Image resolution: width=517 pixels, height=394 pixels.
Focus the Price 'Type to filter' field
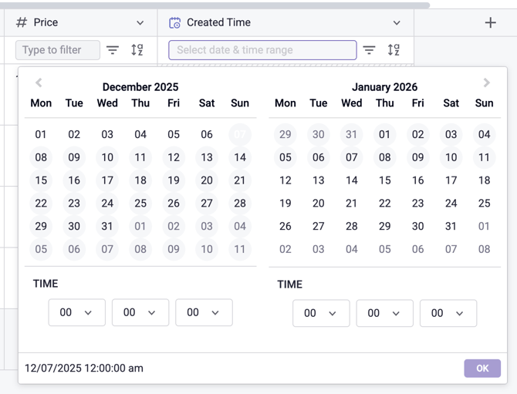(58, 50)
